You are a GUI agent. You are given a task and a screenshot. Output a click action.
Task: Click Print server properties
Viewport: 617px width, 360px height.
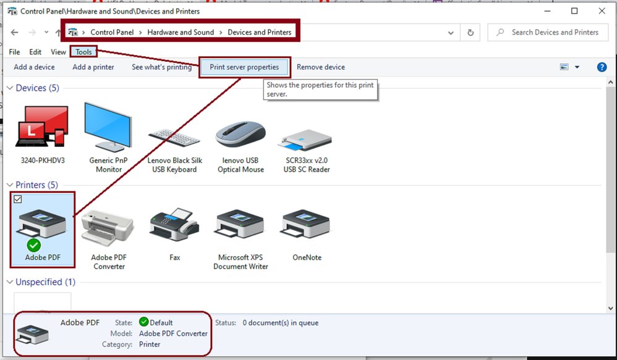[x=244, y=67]
